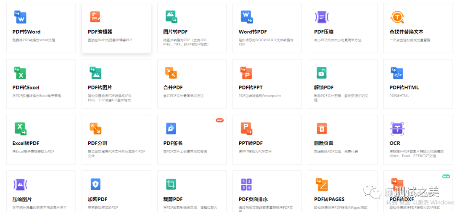This screenshot has width=454, height=212.
Task: Click the Excel转PDF title link
Action: [26, 143]
